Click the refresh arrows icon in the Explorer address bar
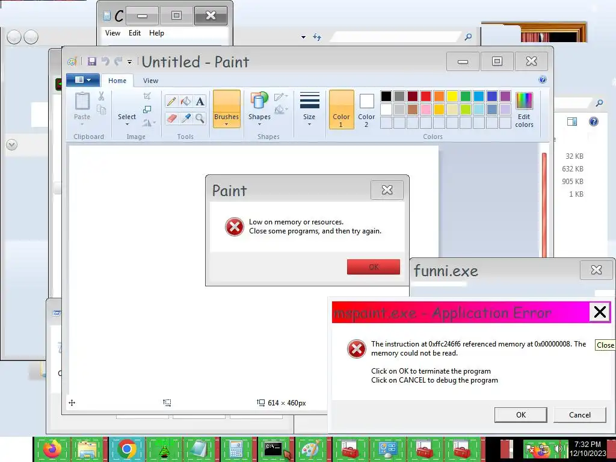Image resolution: width=616 pixels, height=462 pixels. (317, 37)
